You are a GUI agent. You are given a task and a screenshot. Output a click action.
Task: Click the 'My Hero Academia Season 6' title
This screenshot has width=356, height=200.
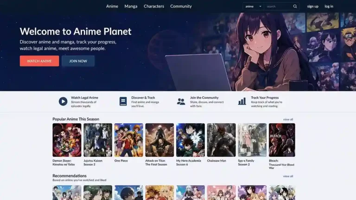click(x=189, y=162)
